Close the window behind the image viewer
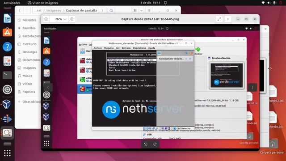This screenshot has height=161, width=286. tap(265, 29)
